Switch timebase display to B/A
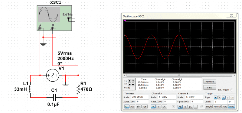242x113 pixels. [139, 107]
